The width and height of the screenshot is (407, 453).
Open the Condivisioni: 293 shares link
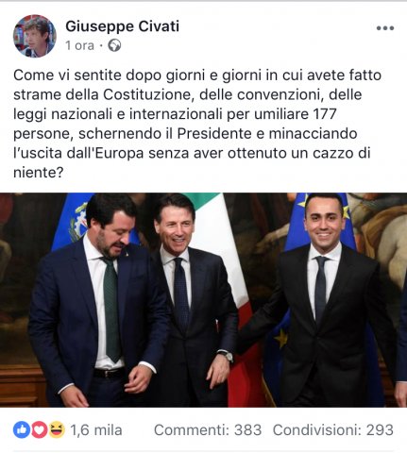pyautogui.click(x=333, y=430)
